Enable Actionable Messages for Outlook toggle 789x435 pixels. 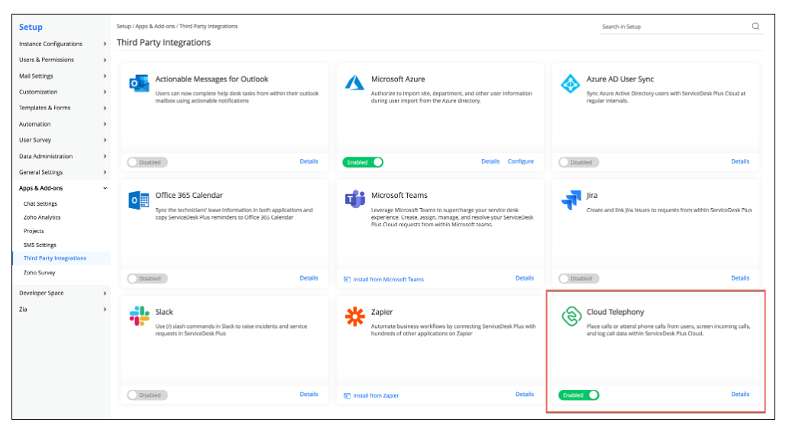pyautogui.click(x=147, y=162)
